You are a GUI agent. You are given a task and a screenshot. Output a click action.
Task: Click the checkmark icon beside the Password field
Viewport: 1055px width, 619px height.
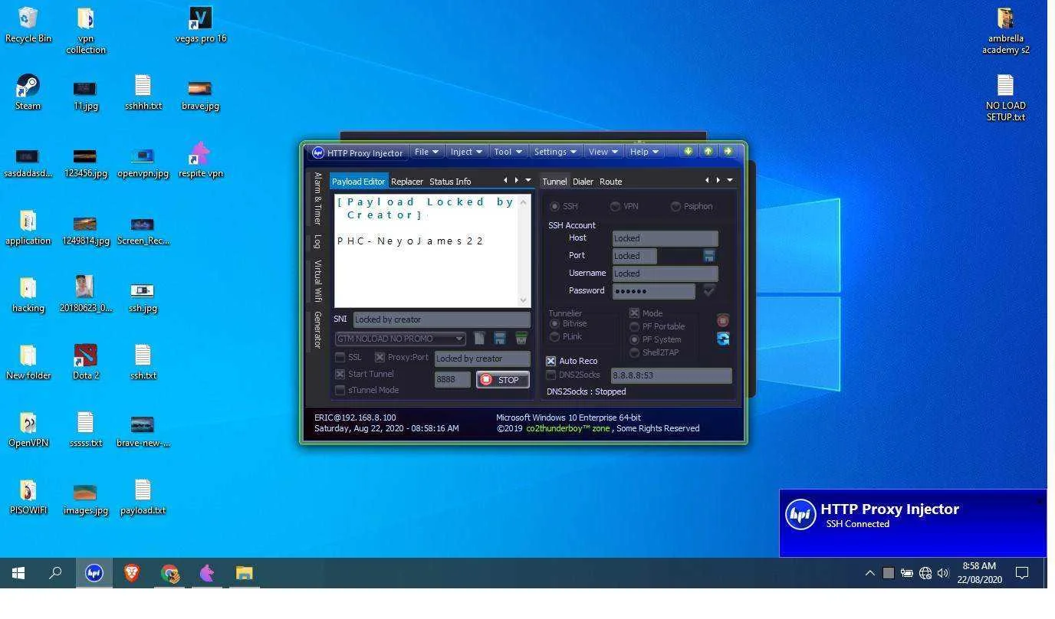(x=709, y=290)
